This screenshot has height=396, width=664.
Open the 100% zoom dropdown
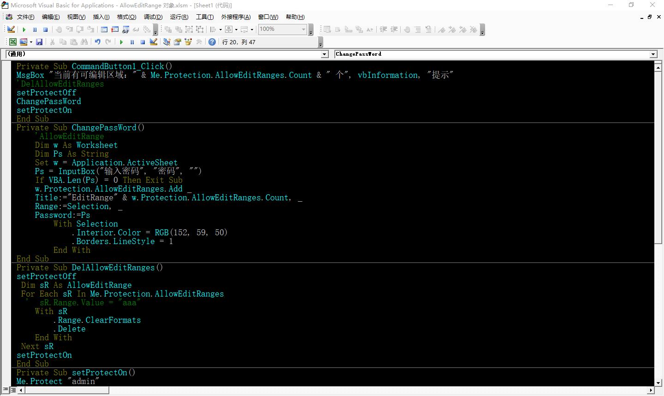coord(303,29)
